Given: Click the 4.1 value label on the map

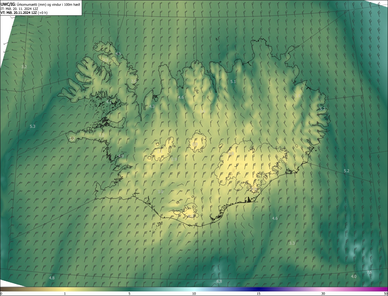Looking at the screenshot, I should [109, 102].
